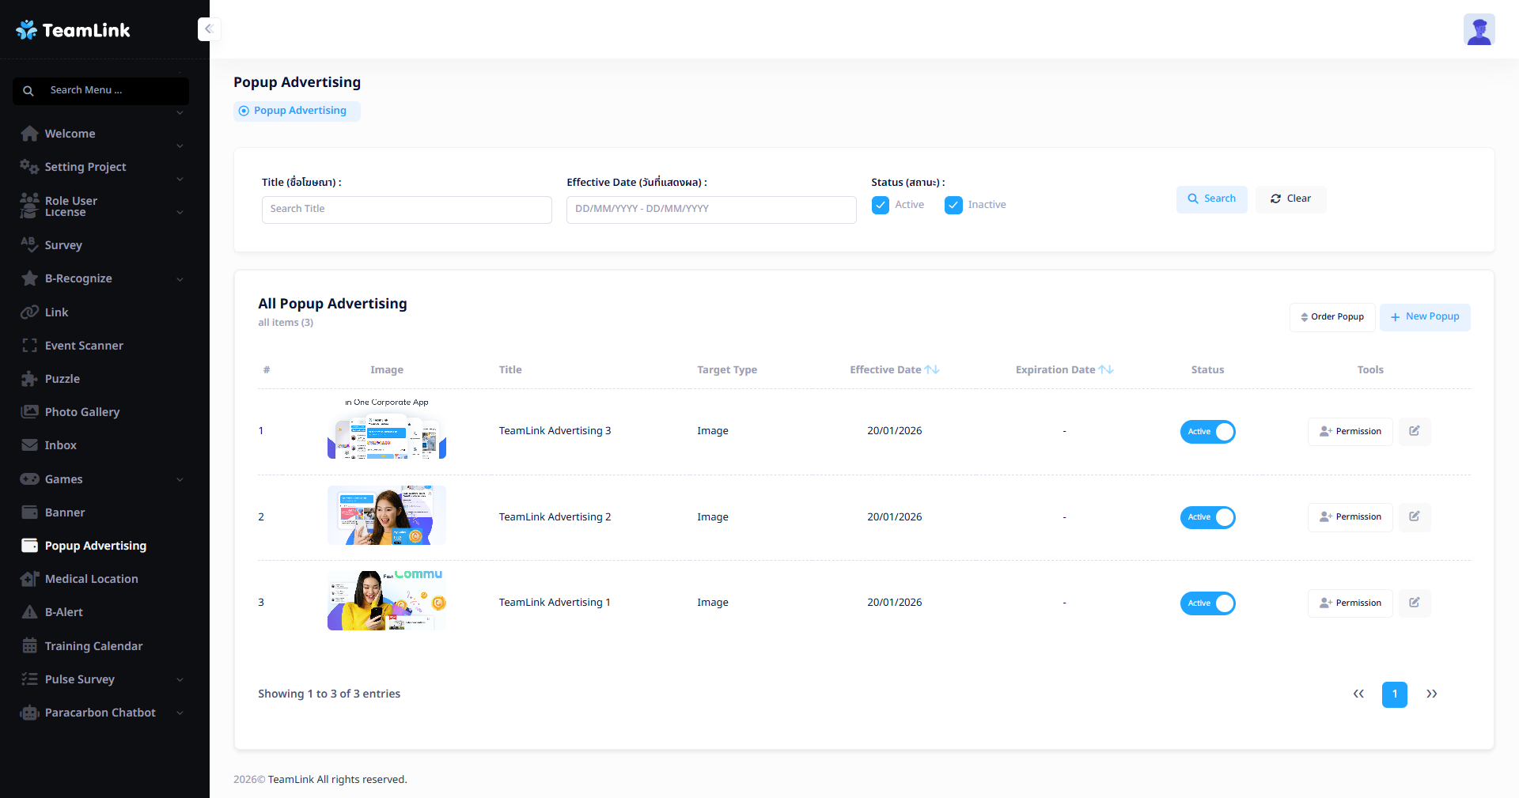Sort by Expiration Date arrows icon
1519x798 pixels.
point(1106,369)
